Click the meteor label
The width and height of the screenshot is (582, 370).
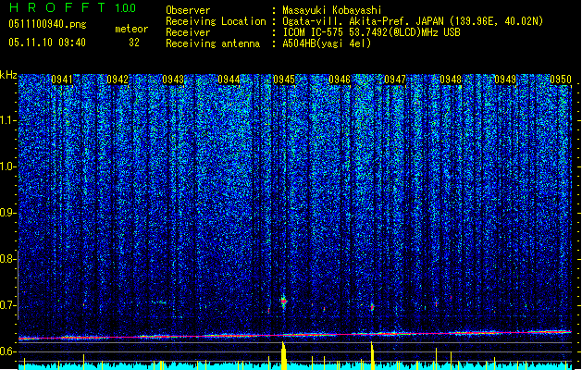click(x=131, y=29)
